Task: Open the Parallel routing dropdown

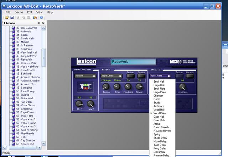Action: (x=85, y=76)
